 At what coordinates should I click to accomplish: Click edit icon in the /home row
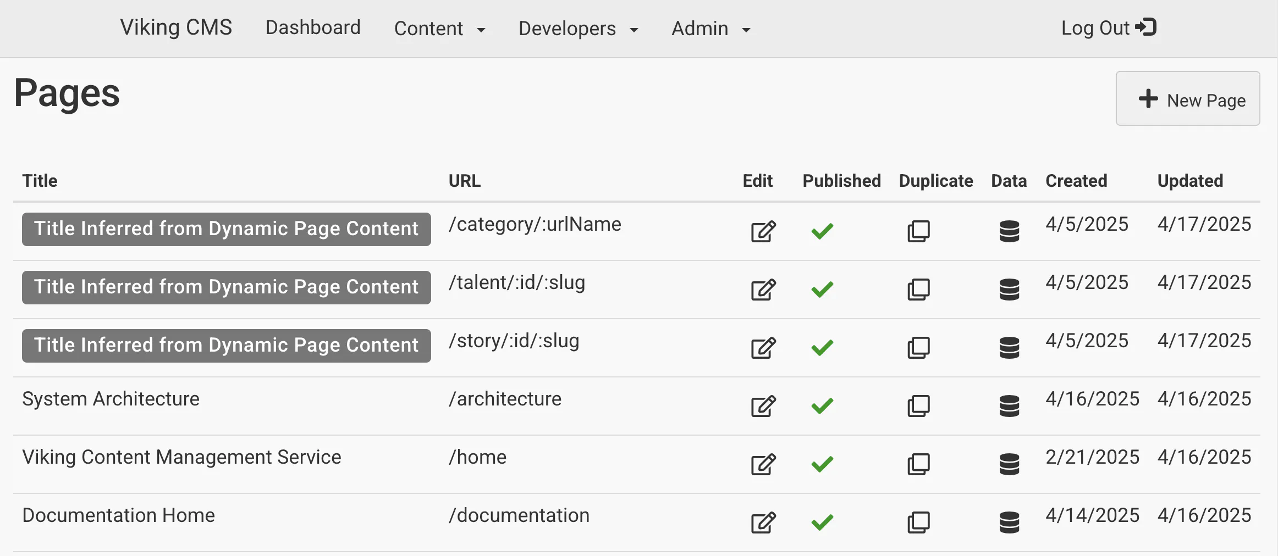click(x=763, y=464)
